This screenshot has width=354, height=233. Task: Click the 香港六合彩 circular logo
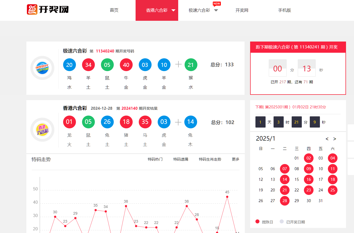pyautogui.click(x=42, y=130)
